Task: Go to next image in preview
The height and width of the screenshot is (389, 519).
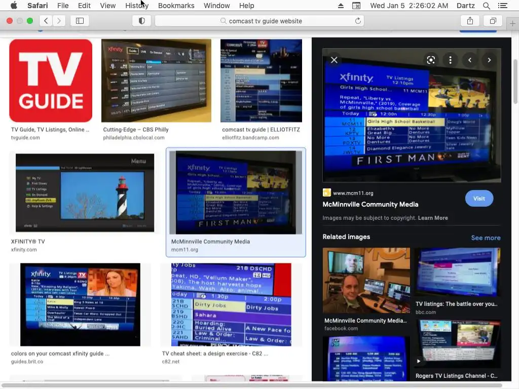Action: click(x=489, y=60)
